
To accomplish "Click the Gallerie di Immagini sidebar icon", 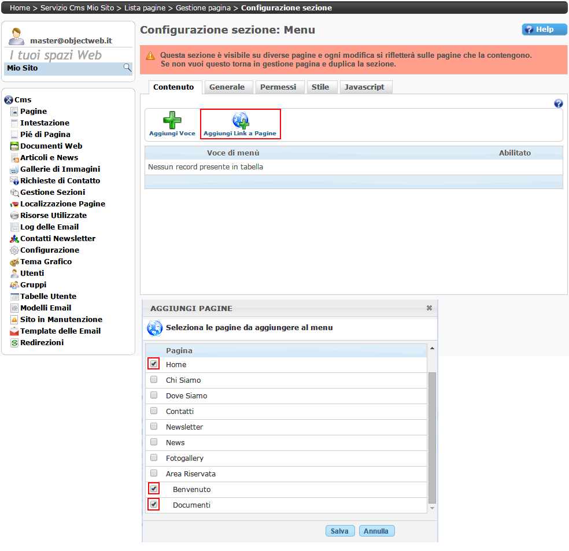I will (x=15, y=169).
